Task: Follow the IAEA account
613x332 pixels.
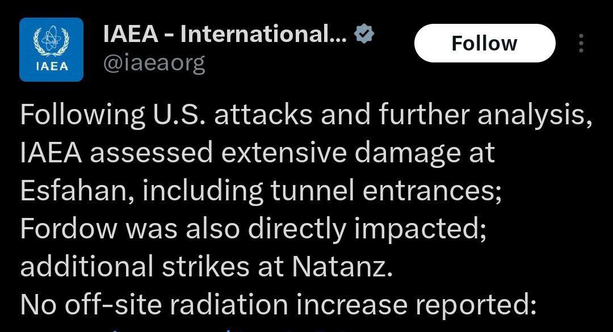Action: point(484,43)
